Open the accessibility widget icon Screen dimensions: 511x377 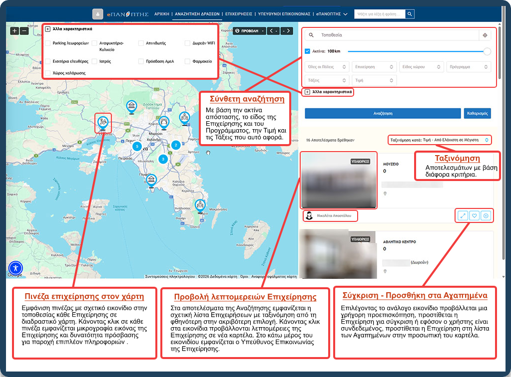pyautogui.click(x=15, y=268)
